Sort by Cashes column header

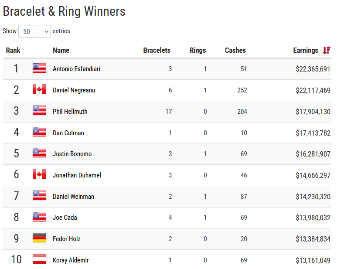235,50
